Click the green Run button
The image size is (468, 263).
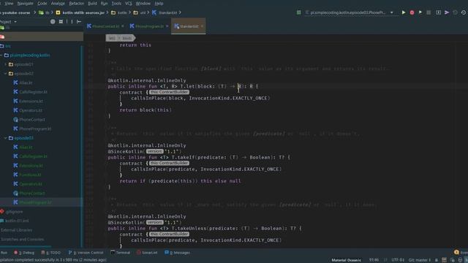[x=404, y=12]
